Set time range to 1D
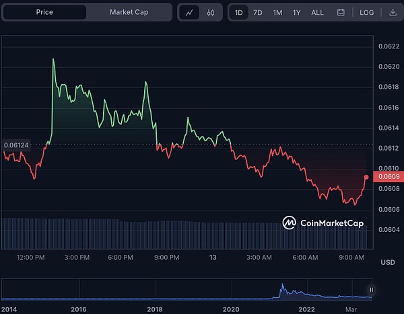 (x=238, y=12)
